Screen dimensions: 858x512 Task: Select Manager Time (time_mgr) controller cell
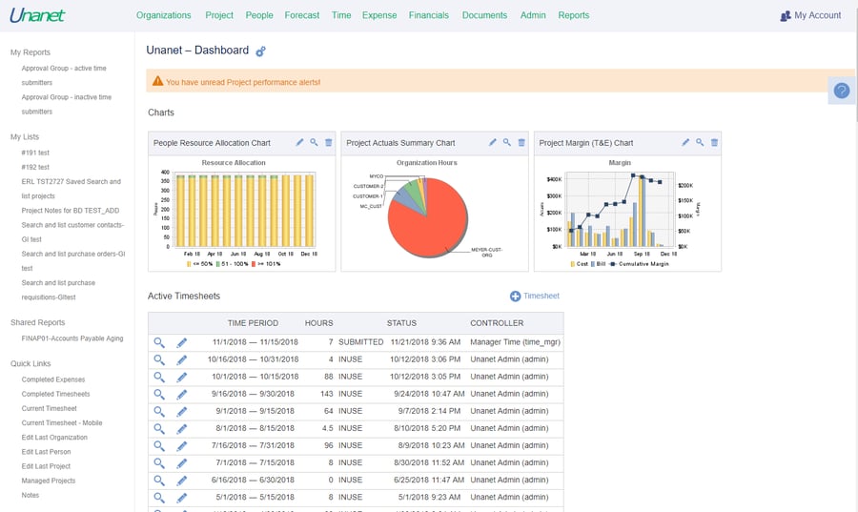tap(516, 342)
